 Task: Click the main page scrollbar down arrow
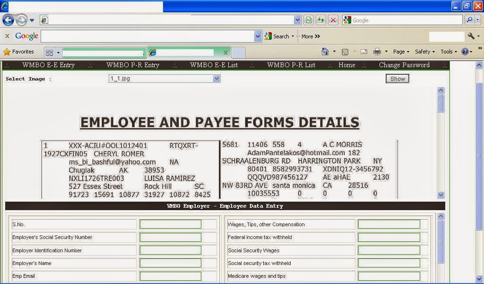[x=479, y=278]
